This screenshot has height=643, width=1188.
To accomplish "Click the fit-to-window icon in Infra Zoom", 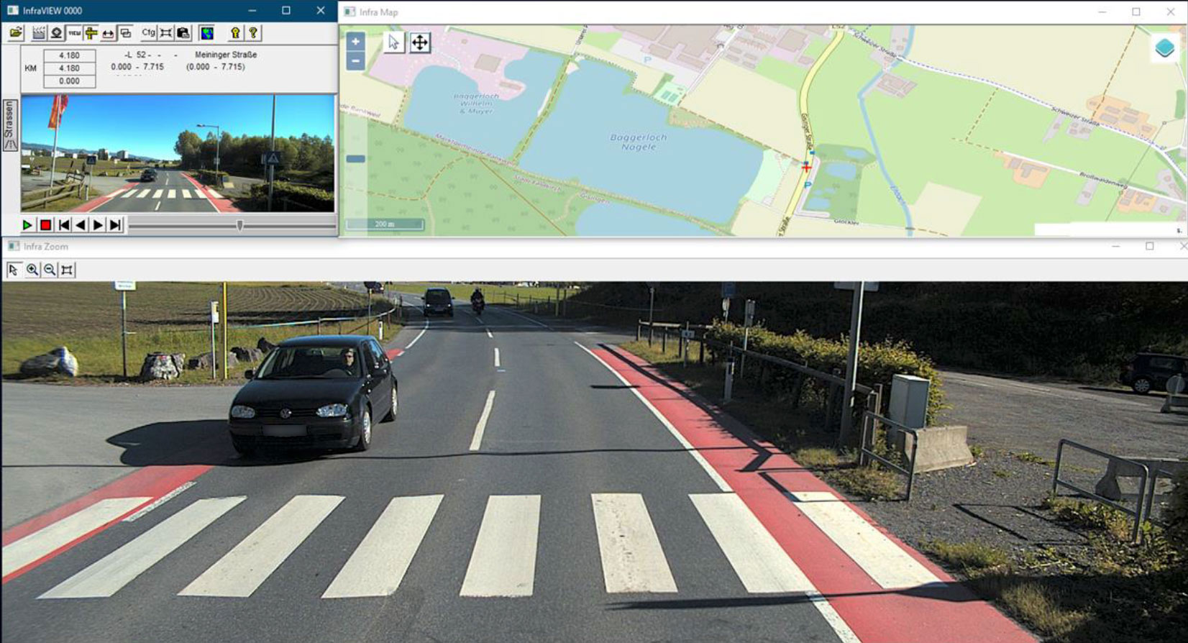I will tap(67, 270).
